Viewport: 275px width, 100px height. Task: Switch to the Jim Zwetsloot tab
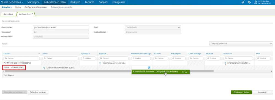click(x=25, y=14)
